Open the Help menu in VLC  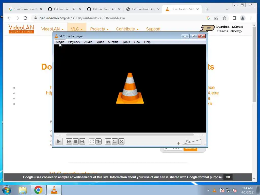coord(147,42)
